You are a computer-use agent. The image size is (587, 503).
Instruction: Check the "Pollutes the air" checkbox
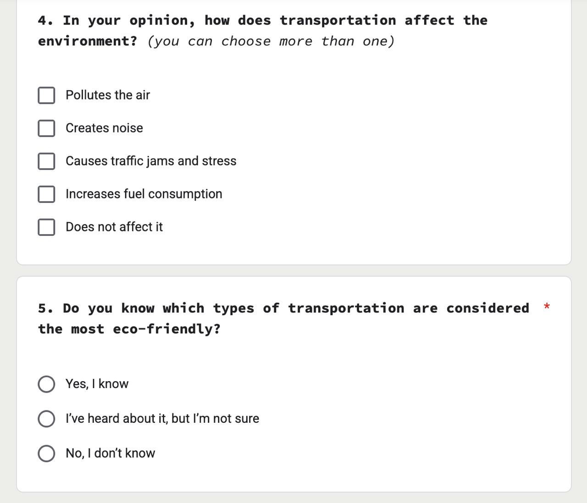[46, 95]
